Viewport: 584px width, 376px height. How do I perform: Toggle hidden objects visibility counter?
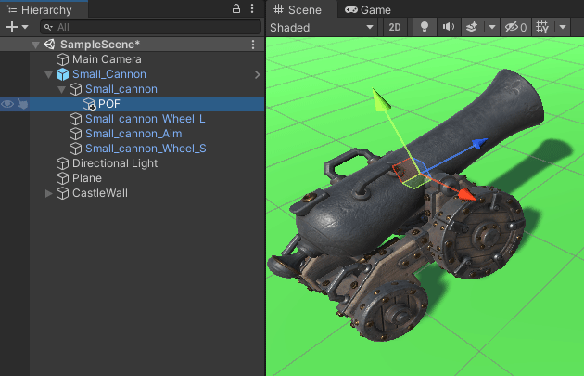[x=514, y=27]
